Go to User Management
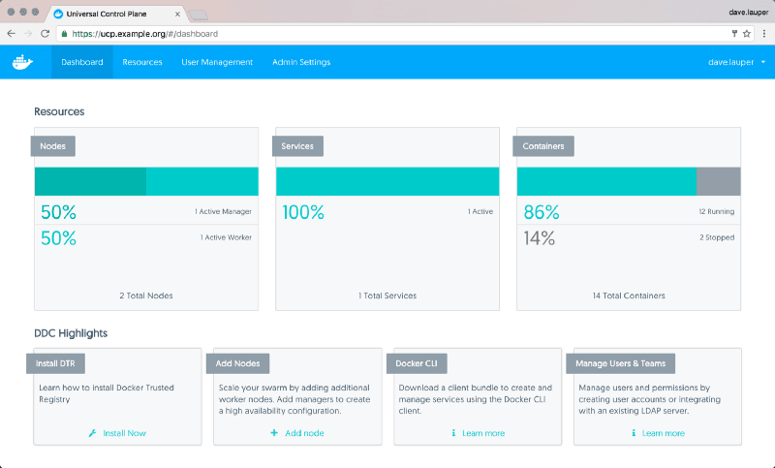 (x=217, y=62)
